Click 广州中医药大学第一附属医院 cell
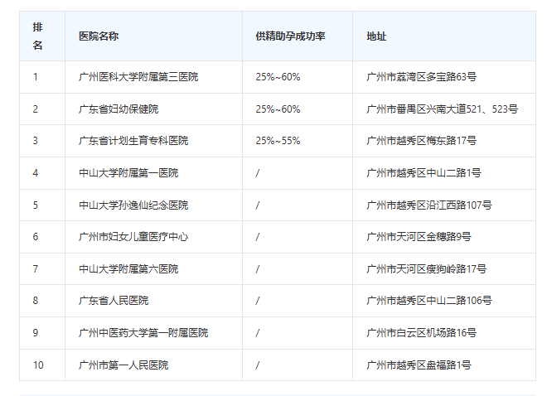Viewport: 547px width, 396px height. (143, 333)
